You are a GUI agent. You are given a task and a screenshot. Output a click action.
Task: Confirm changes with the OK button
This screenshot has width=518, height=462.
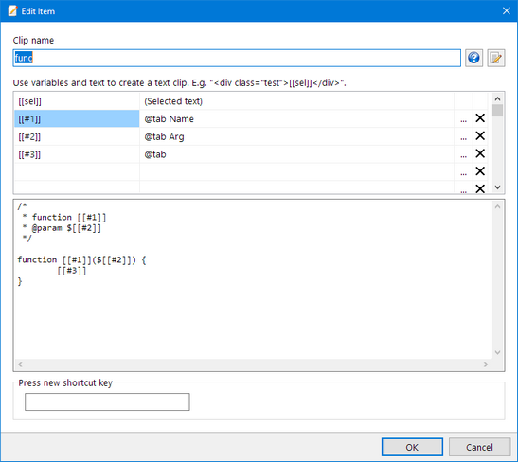412,447
